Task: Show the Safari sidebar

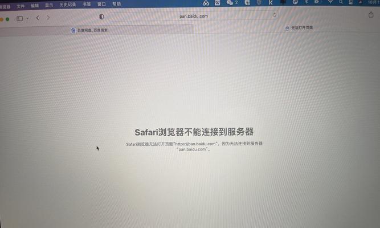Action: [x=19, y=18]
